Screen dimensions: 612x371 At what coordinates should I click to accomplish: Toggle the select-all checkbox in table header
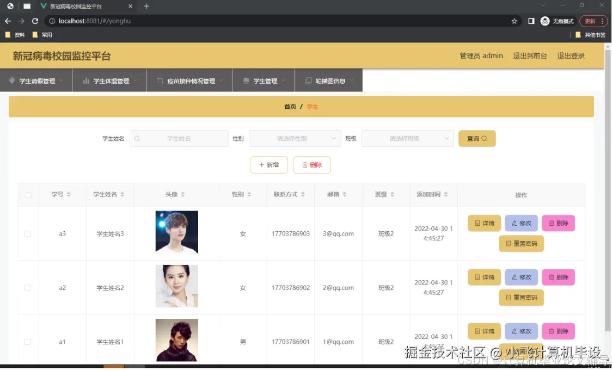point(28,195)
